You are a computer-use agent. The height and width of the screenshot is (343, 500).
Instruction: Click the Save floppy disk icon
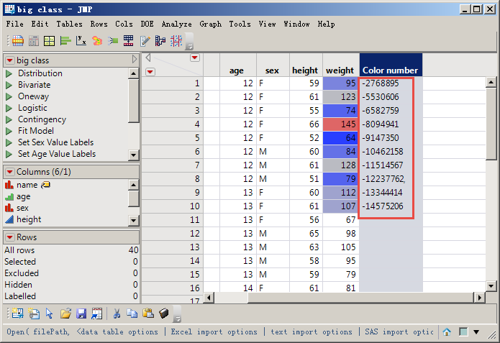point(81,314)
